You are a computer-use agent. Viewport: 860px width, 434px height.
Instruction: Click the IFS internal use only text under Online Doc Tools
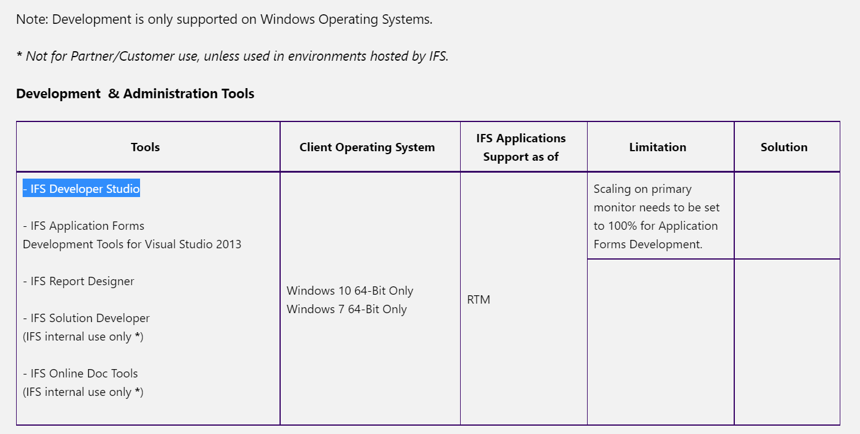click(83, 392)
